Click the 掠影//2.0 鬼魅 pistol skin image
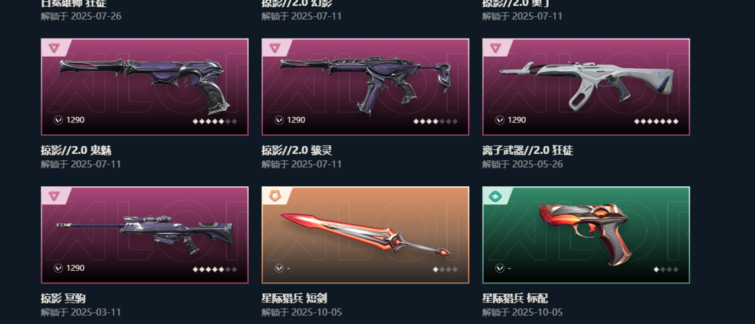The height and width of the screenshot is (324, 755). coord(145,87)
